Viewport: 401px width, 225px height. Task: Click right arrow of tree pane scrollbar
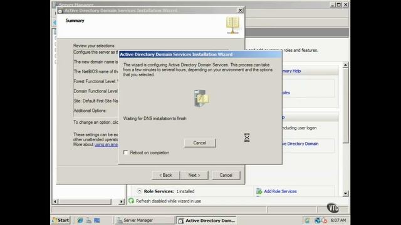tap(121, 201)
